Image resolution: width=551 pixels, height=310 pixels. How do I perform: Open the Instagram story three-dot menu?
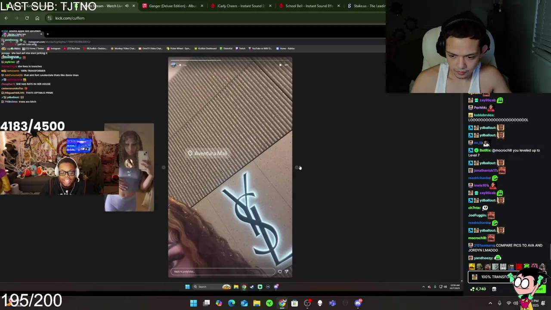[286, 65]
